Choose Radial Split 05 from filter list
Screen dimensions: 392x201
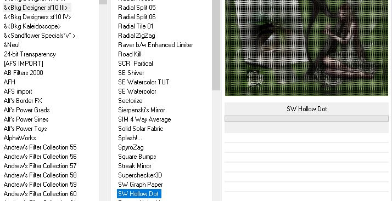[137, 8]
